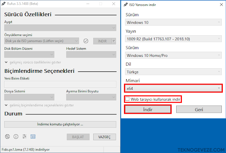Open the Ayırma Birimi Boyutu dropdown

coord(91,97)
